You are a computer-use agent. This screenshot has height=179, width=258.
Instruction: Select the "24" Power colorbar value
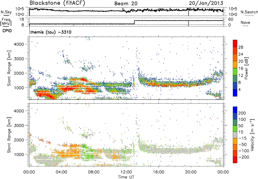click(241, 54)
